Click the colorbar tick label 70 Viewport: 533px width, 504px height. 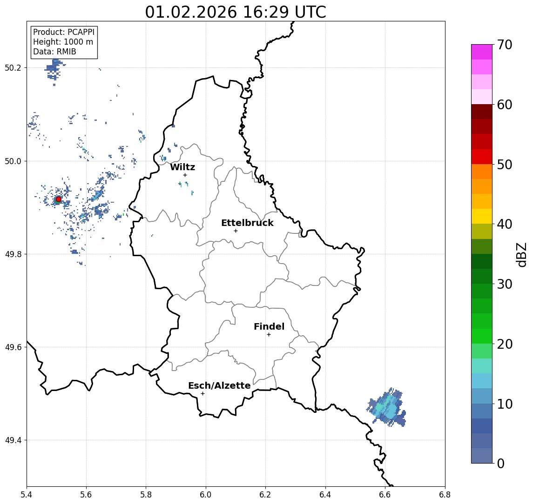[505, 45]
